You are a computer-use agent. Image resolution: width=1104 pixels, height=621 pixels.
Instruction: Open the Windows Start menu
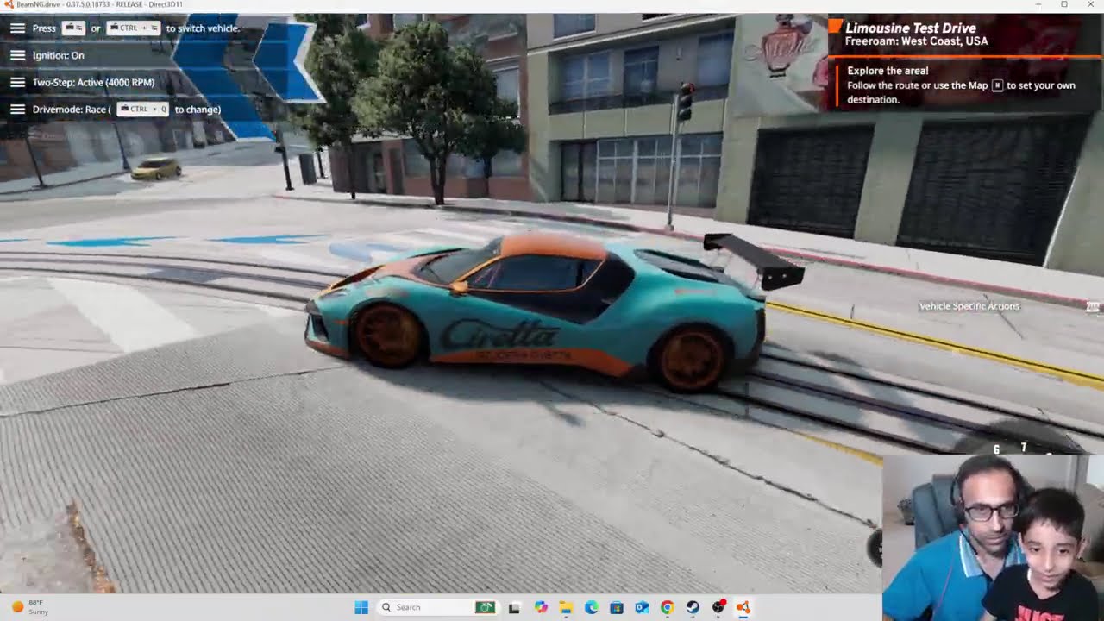(x=361, y=607)
